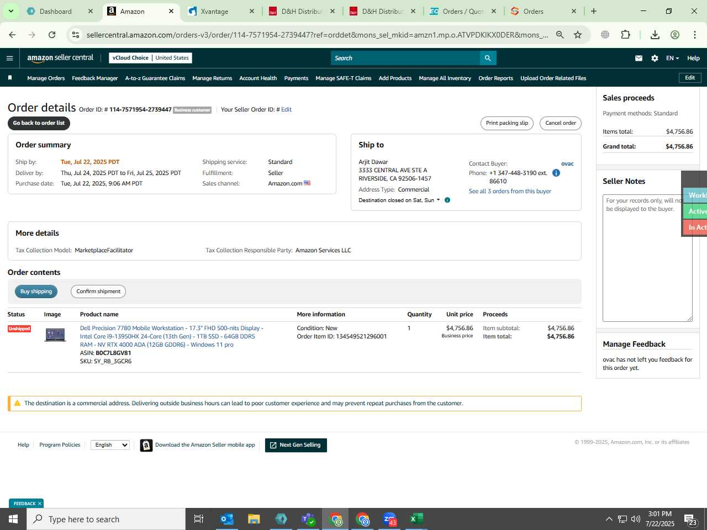
Task: Bookmark this page with star icon
Action: 578,35
